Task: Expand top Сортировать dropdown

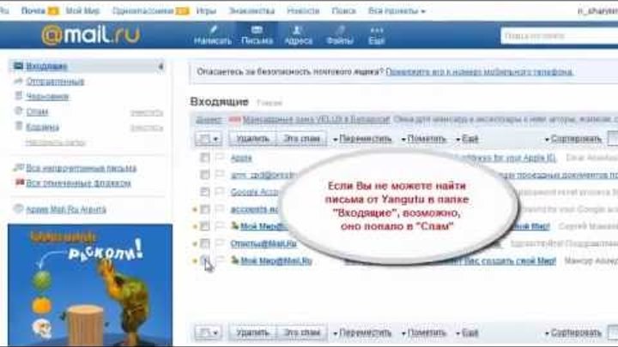Action: [x=573, y=139]
